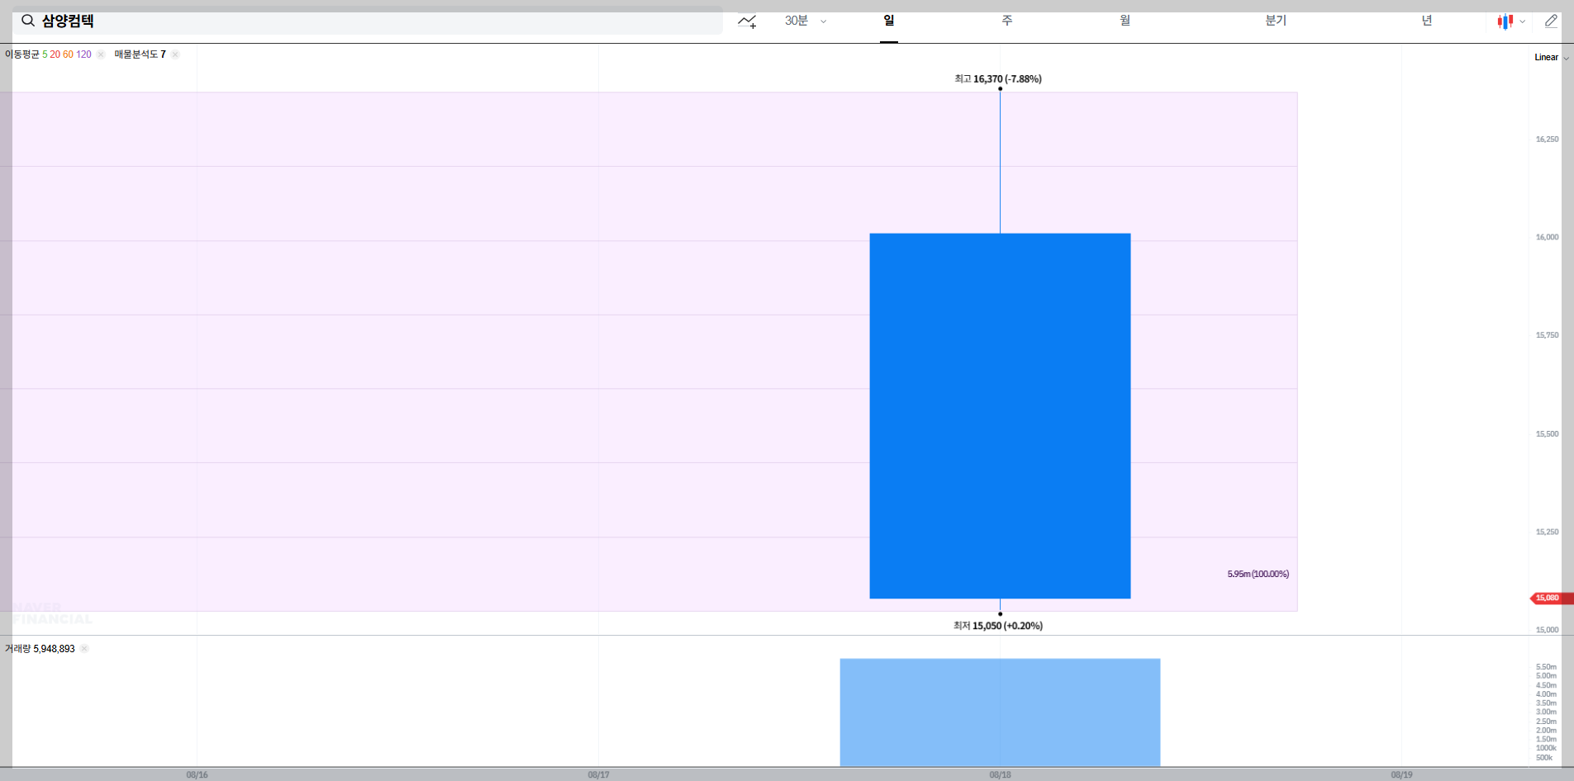
Task: Switch to the 분기 quarterly tab
Action: (x=1276, y=21)
